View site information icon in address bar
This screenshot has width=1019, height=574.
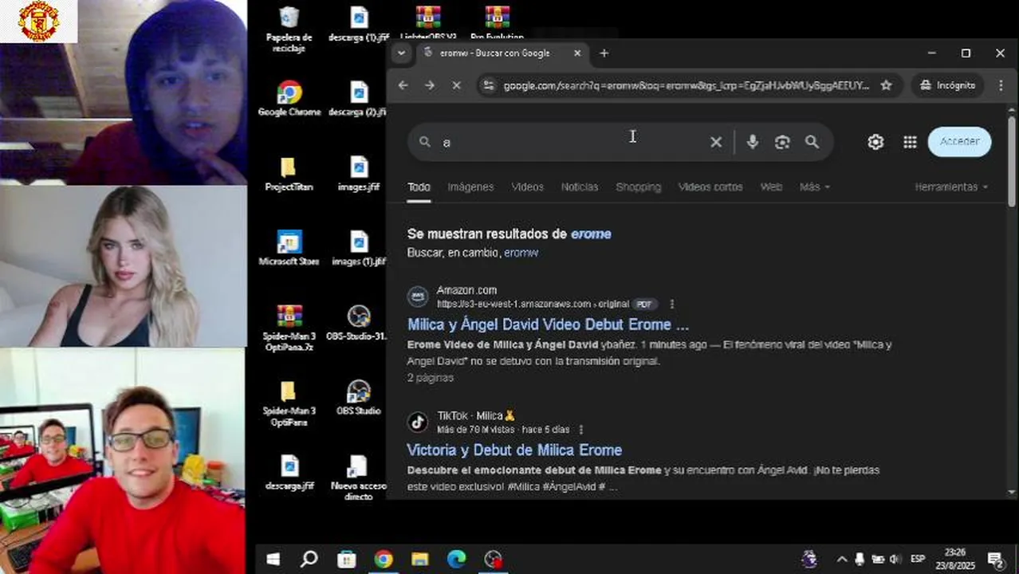489,85
